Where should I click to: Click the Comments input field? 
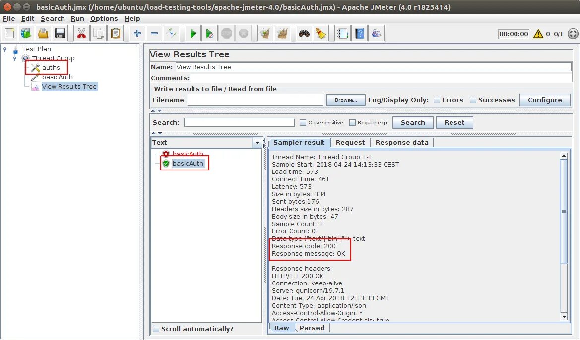pos(381,78)
